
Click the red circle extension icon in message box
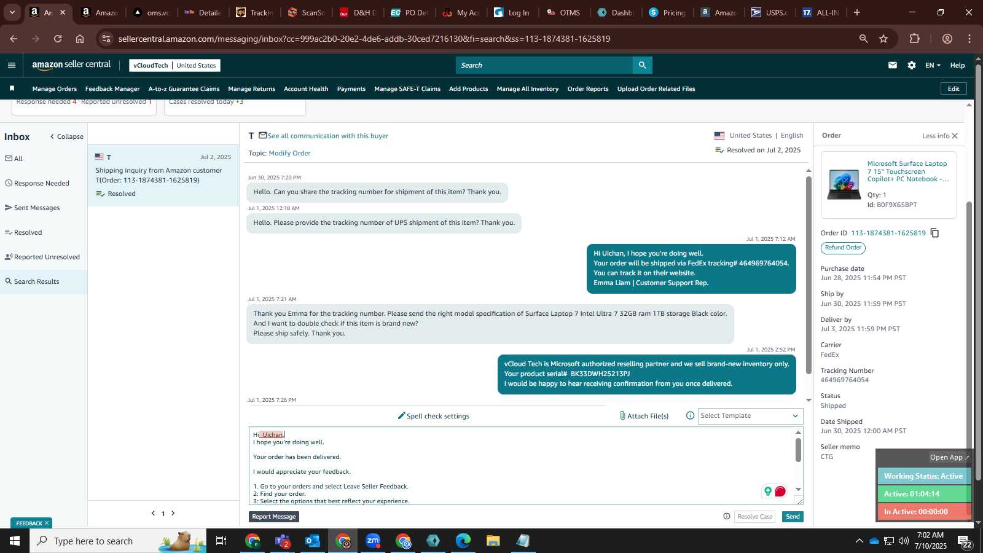click(780, 491)
